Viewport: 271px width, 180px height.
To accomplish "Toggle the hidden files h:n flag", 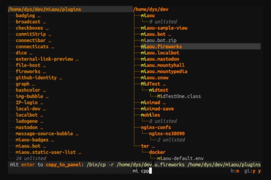I will pyautogui.click(x=235, y=171).
